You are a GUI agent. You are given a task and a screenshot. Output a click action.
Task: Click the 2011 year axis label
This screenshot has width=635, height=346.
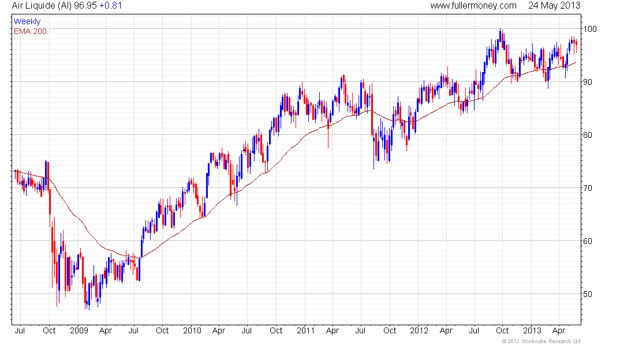click(306, 330)
